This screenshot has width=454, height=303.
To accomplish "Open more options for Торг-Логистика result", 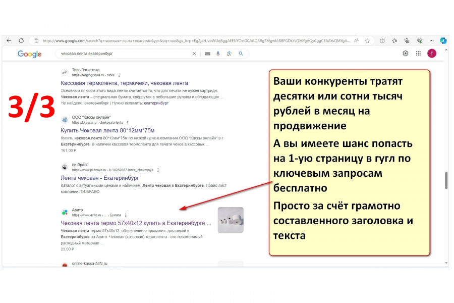I will 119,75.
